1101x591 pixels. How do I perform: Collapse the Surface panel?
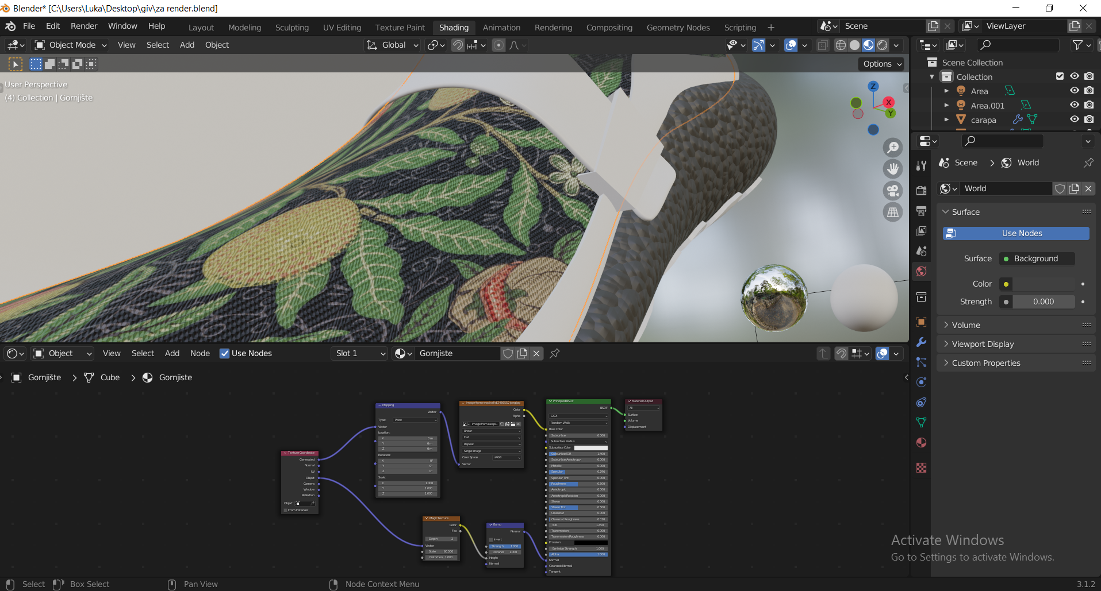point(1016,212)
